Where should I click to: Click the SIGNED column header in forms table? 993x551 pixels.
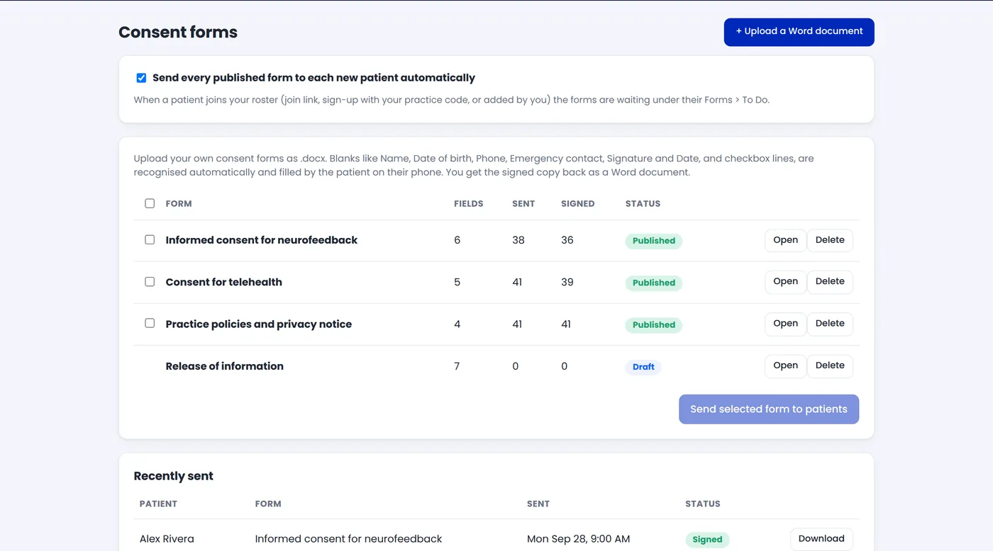coord(578,203)
